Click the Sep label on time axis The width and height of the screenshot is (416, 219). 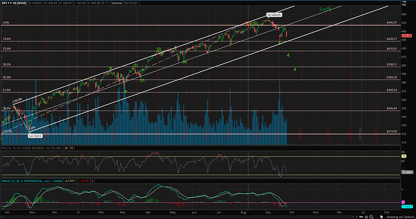(x=268, y=212)
